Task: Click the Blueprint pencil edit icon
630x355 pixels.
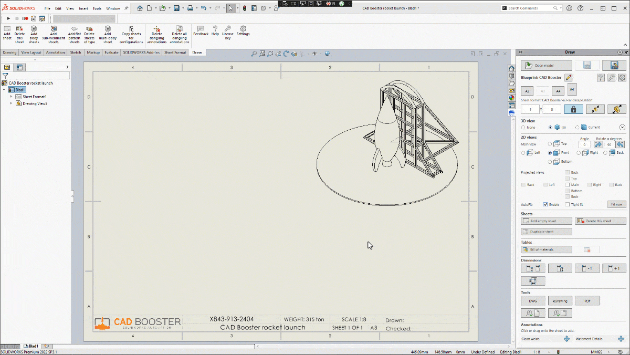Action: pos(568,78)
